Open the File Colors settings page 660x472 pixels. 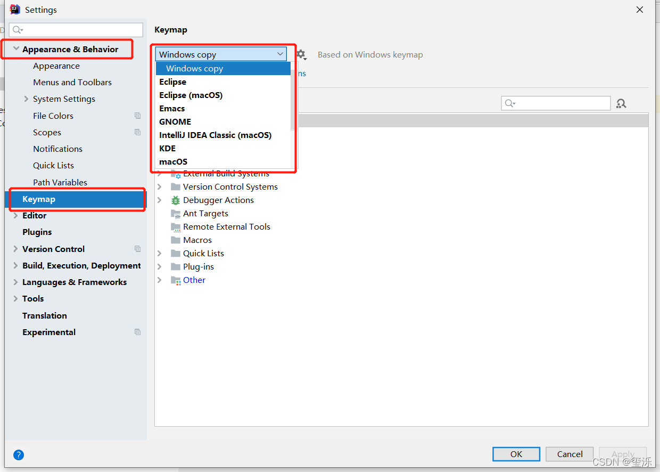[53, 116]
